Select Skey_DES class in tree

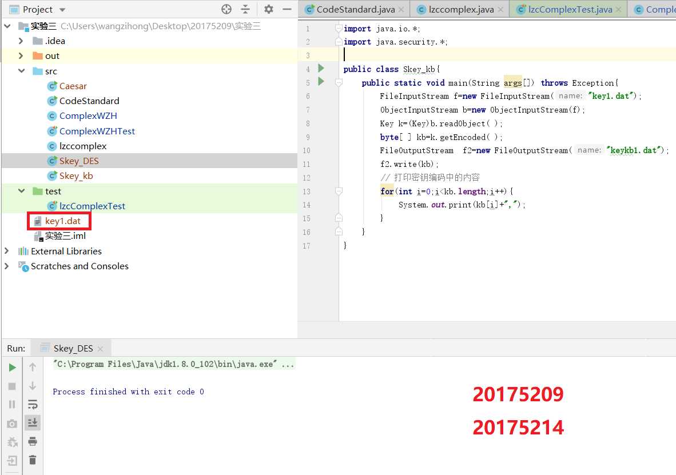click(x=79, y=161)
